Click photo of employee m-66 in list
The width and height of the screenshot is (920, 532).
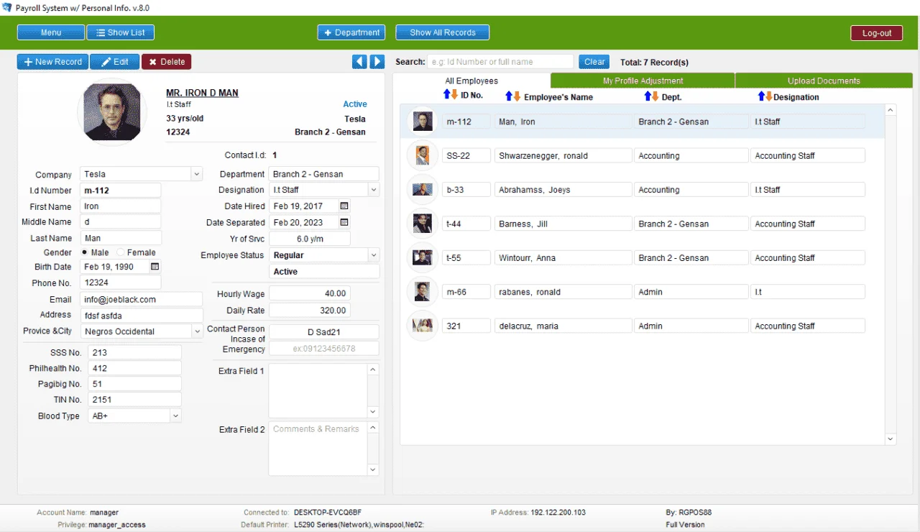[x=423, y=292]
